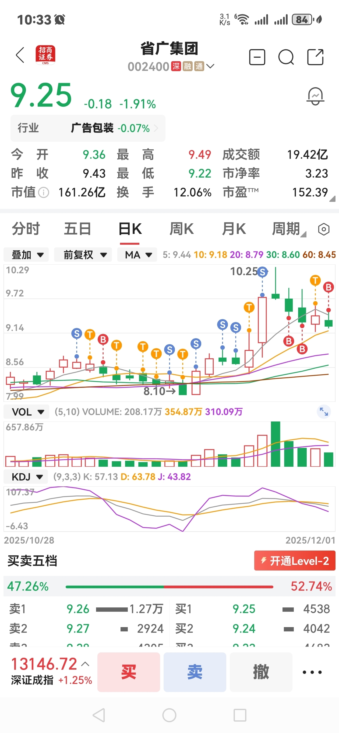Viewport: 339px width, 733px height.
Task: Tap the 融 margin badge
Action: (x=188, y=66)
